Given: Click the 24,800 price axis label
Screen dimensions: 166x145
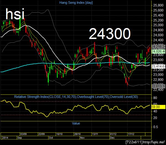Looking at the screenshot, I should (x=158, y=30).
